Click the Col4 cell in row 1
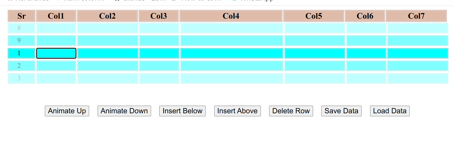The width and height of the screenshot is (454, 149). click(232, 53)
